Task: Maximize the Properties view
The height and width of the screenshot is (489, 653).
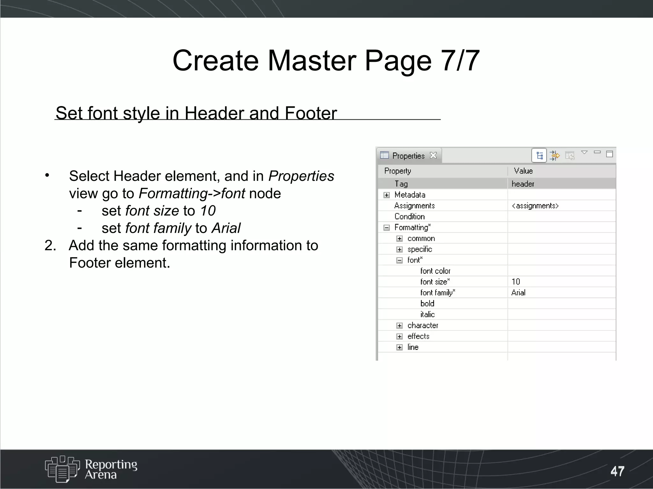Action: pos(609,154)
